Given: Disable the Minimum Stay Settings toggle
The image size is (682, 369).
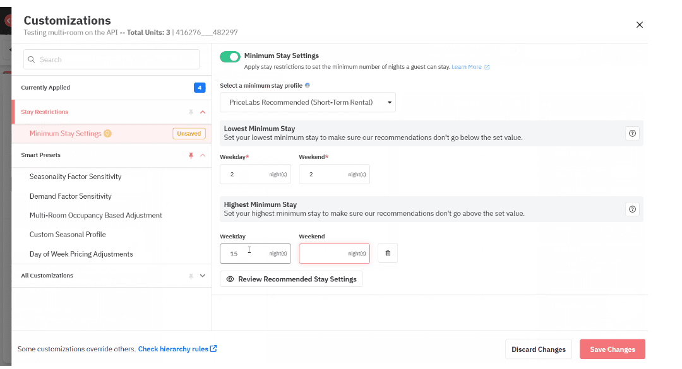Looking at the screenshot, I should tap(230, 57).
